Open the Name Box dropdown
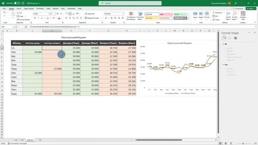Image resolution: width=258 pixels, height=145 pixels. (x=13, y=27)
